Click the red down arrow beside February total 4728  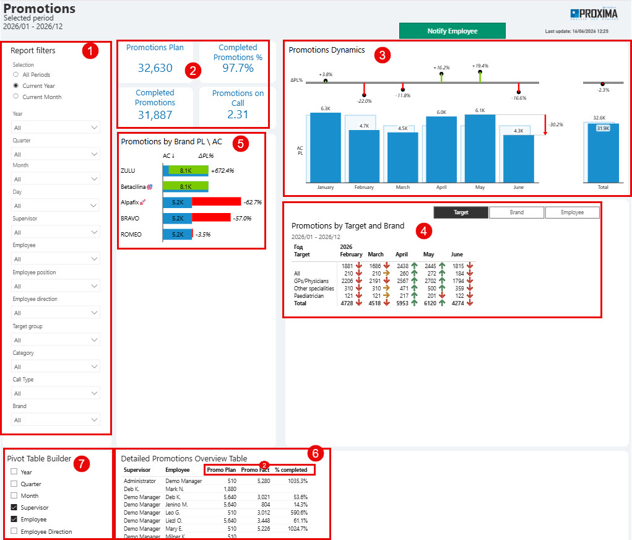point(359,303)
